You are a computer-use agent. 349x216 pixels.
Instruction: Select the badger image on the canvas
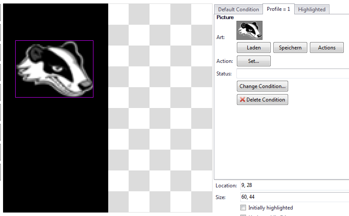click(x=54, y=69)
